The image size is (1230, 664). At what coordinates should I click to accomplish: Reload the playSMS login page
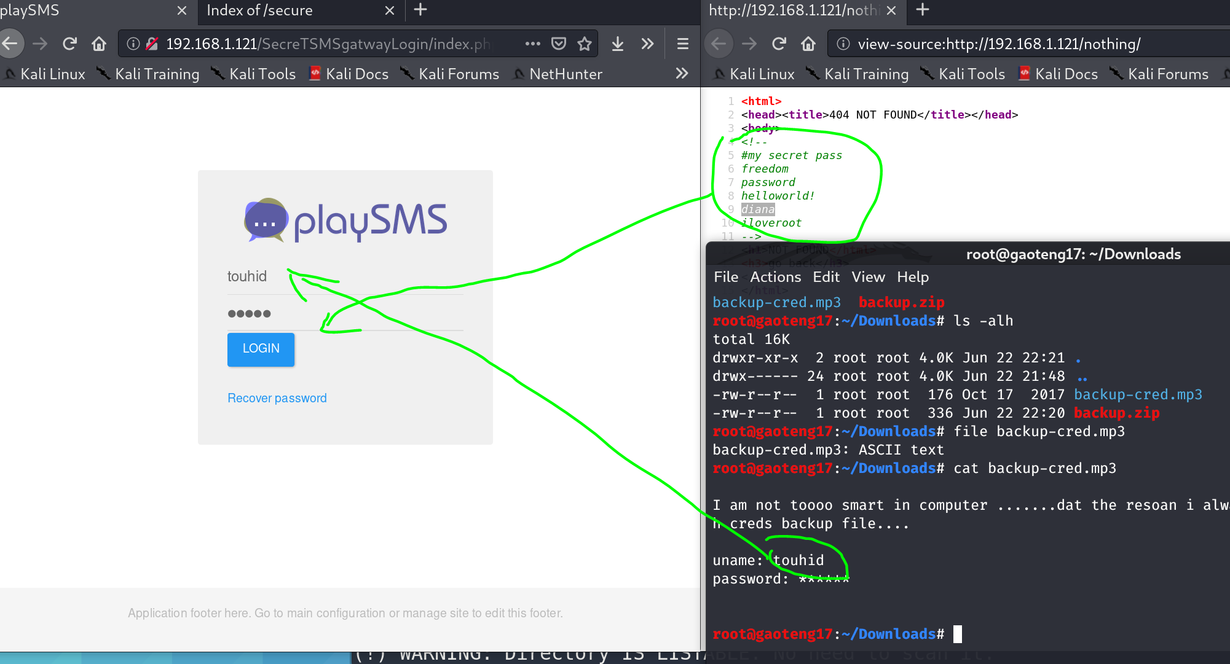tap(70, 44)
